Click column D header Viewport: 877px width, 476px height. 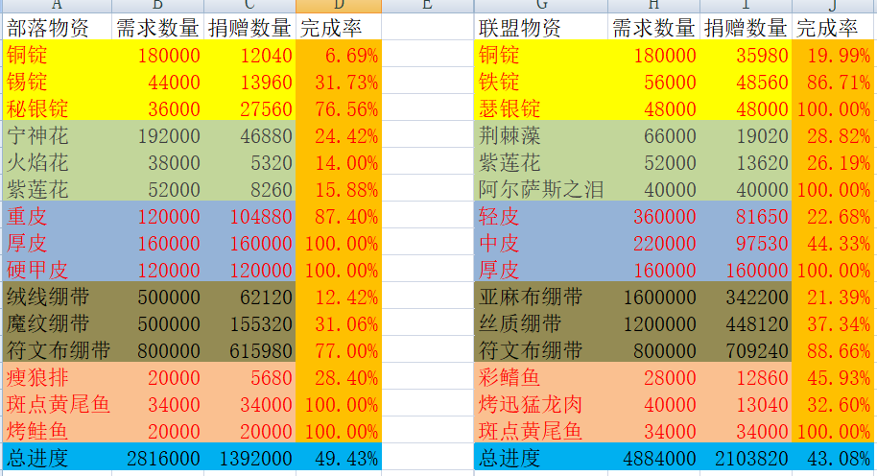click(x=339, y=6)
